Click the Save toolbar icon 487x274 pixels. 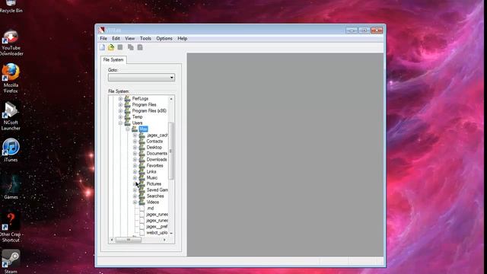tap(120, 47)
